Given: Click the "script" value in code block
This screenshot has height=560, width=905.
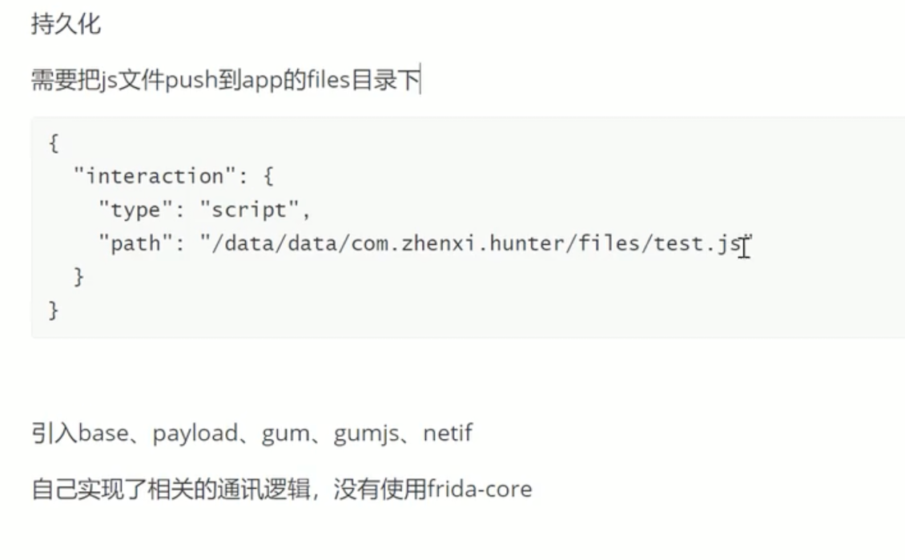Looking at the screenshot, I should pos(249,210).
